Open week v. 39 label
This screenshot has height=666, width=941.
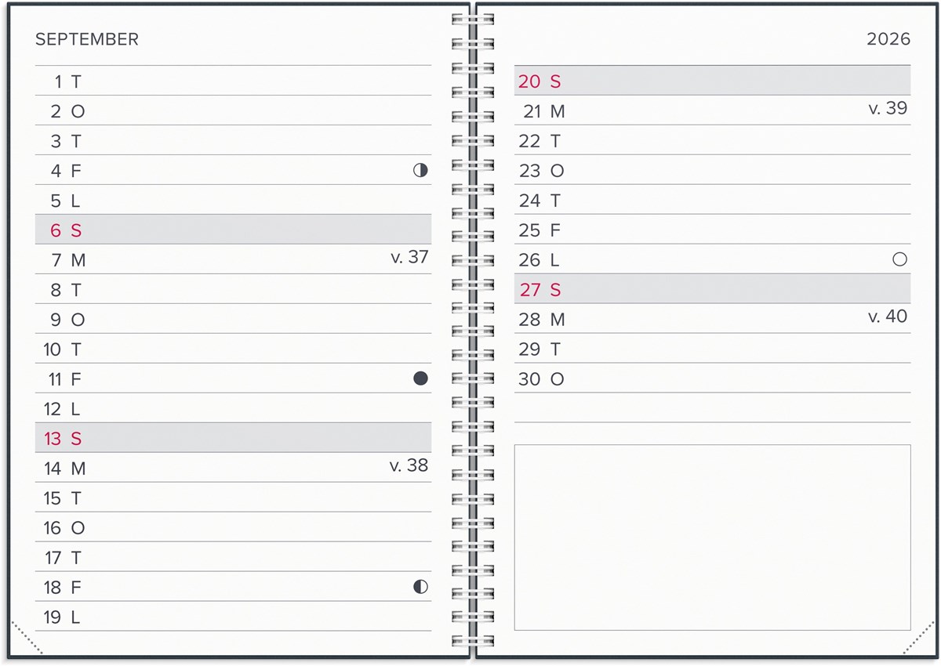888,108
